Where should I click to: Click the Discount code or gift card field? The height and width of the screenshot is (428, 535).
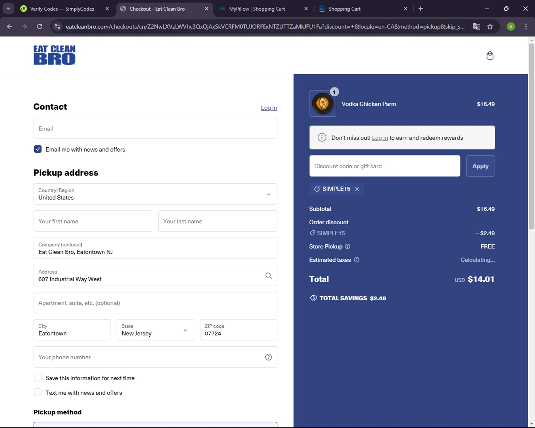(385, 166)
